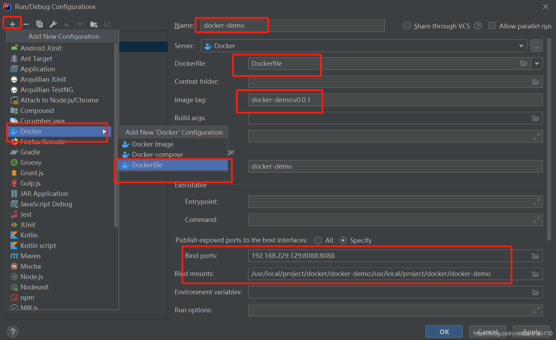The height and width of the screenshot is (340, 556).
Task: Click the Copy Configuration icon
Action: (x=39, y=24)
